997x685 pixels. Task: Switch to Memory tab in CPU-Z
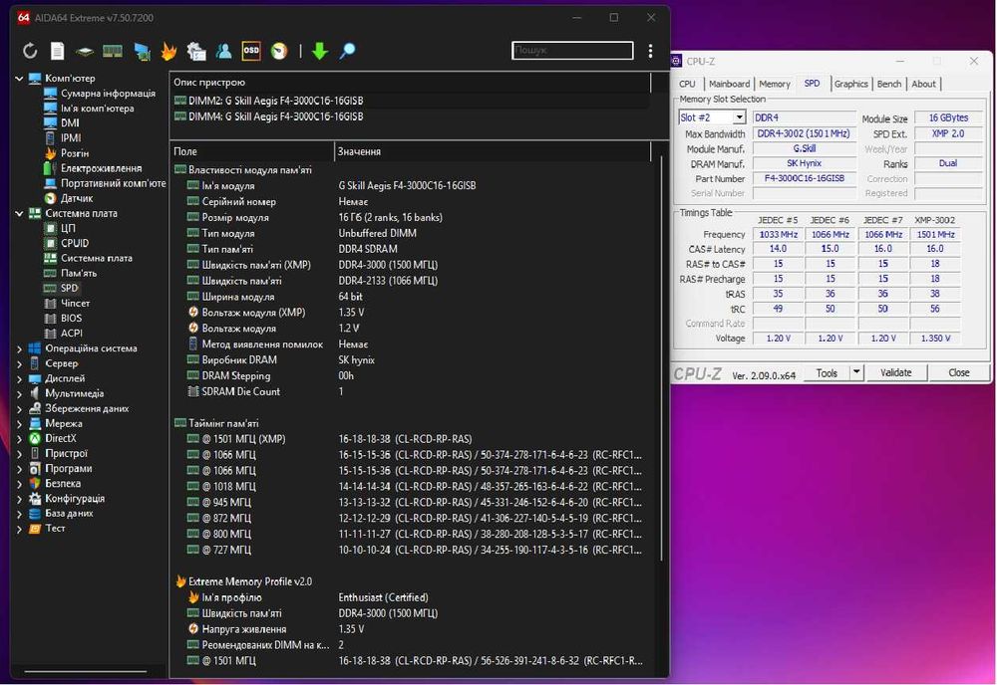[x=775, y=84]
